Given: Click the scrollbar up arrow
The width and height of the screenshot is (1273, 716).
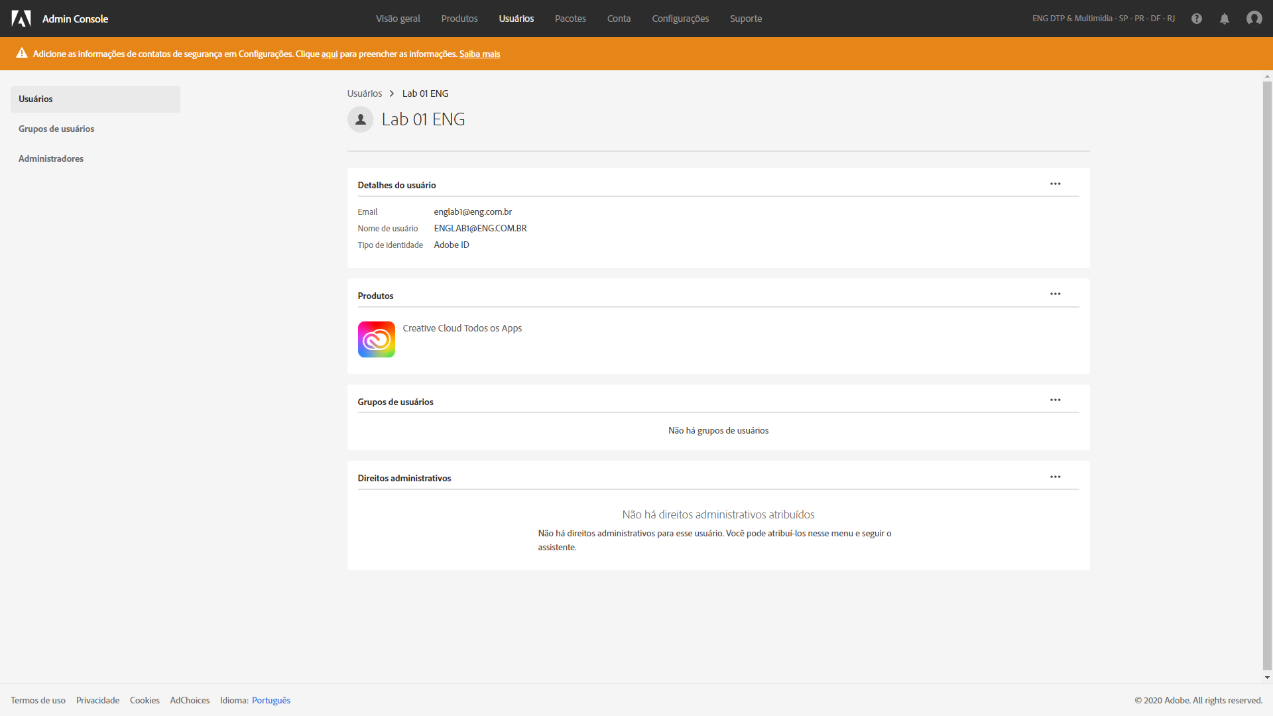Looking at the screenshot, I should point(1267,76).
